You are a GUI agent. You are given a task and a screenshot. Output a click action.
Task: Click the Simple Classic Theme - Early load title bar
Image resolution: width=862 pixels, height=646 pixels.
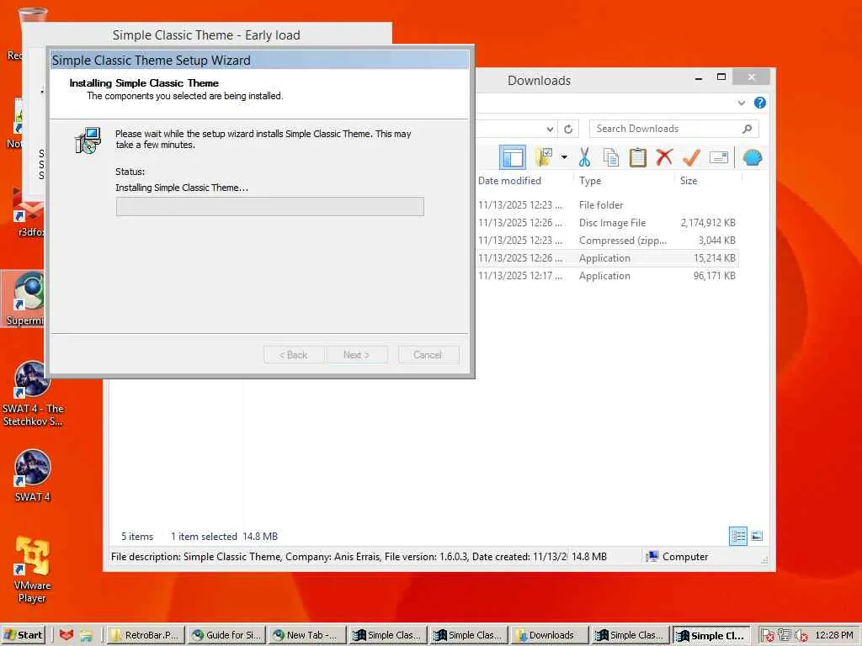pyautogui.click(x=206, y=34)
